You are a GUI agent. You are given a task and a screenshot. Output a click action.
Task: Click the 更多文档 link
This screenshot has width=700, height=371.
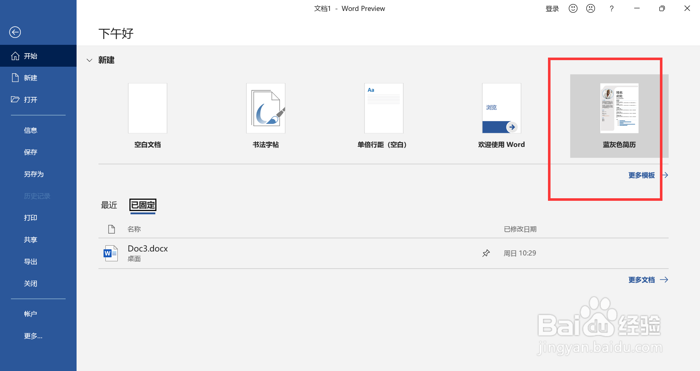click(641, 280)
